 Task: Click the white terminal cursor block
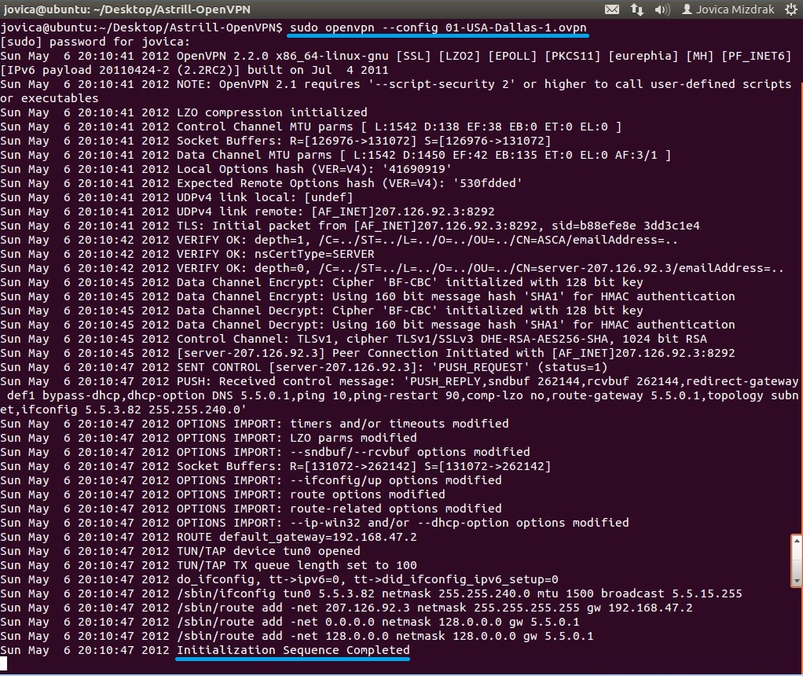click(4, 664)
